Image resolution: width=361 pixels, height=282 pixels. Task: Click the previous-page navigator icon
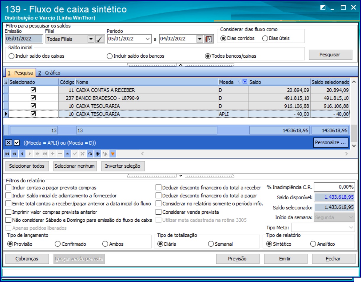[14, 154]
